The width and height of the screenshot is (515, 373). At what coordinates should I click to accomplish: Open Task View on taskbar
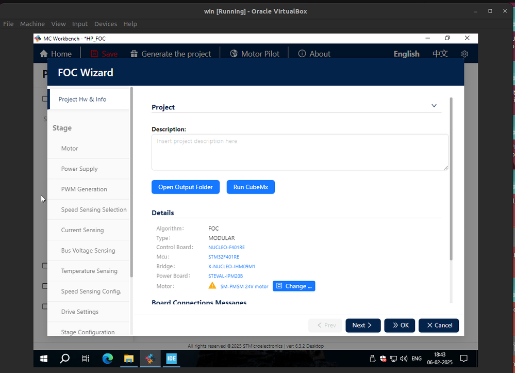click(86, 359)
